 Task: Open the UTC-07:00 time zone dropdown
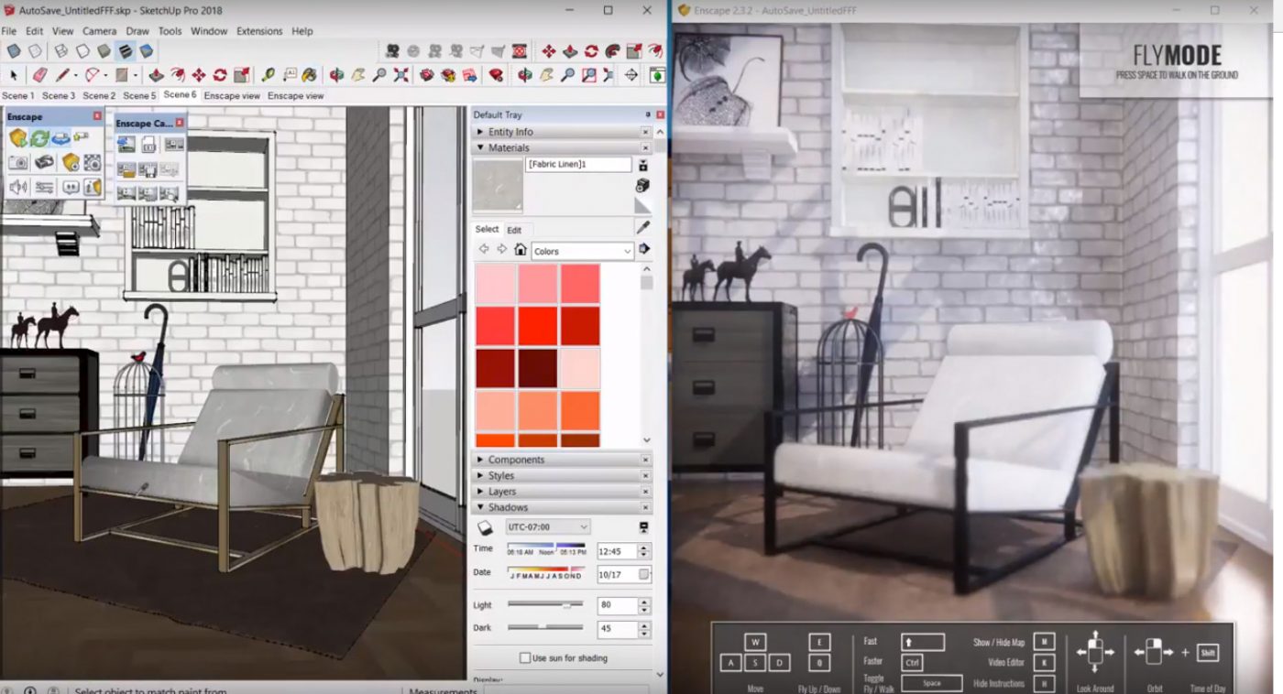547,527
